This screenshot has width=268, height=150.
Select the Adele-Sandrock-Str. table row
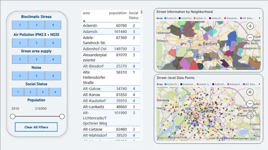click(111, 40)
